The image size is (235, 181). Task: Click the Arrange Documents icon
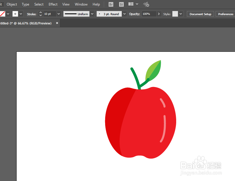pos(131,4)
